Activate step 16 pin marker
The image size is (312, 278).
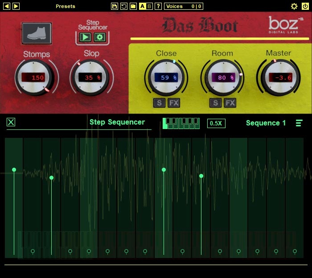(295, 252)
